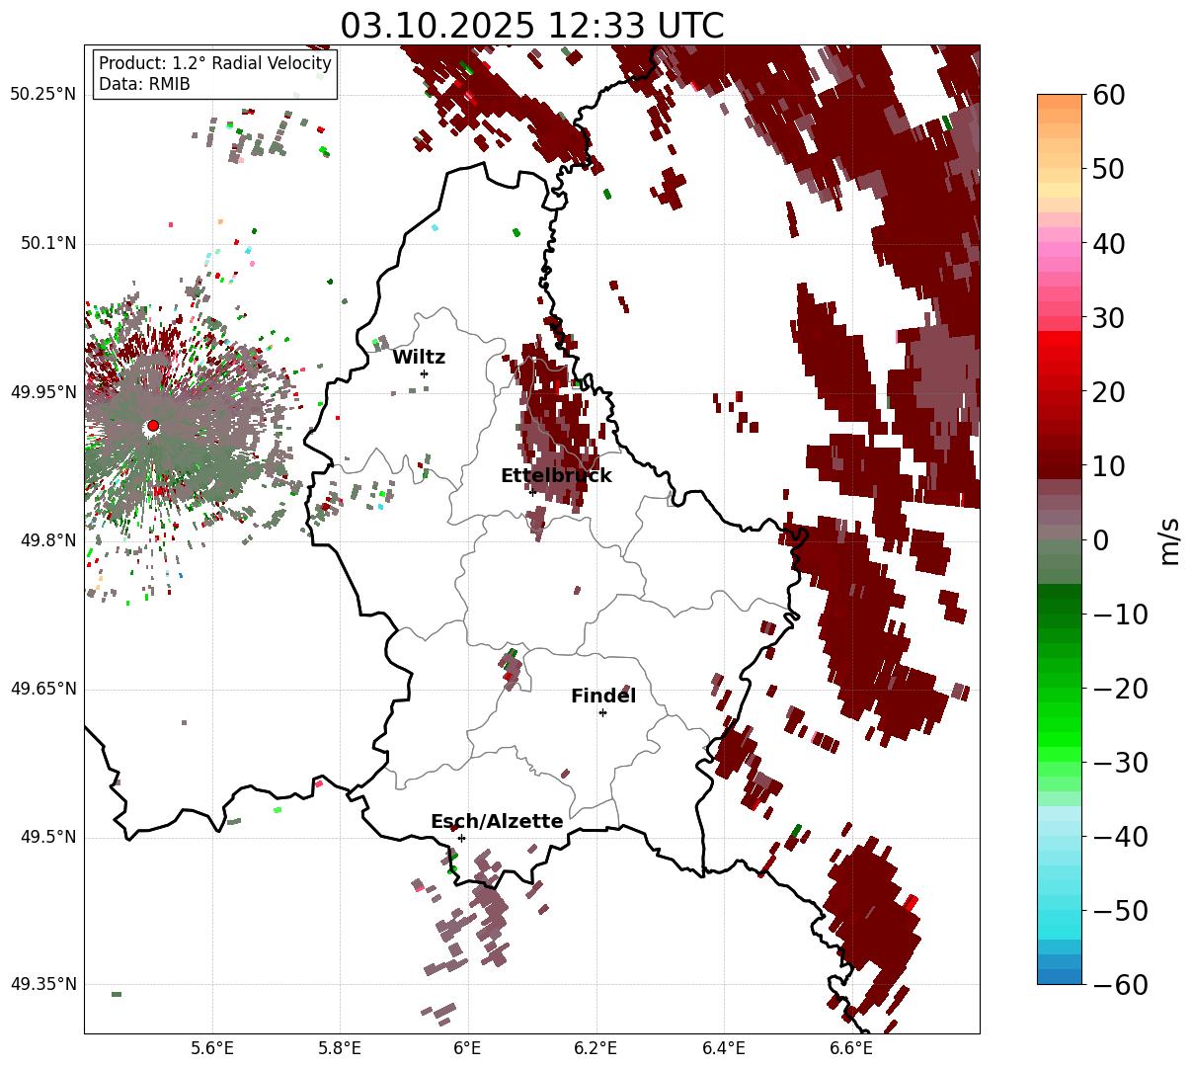The height and width of the screenshot is (1068, 1192).
Task: Click the Esch/Alzette cross marker
Action: [x=461, y=838]
